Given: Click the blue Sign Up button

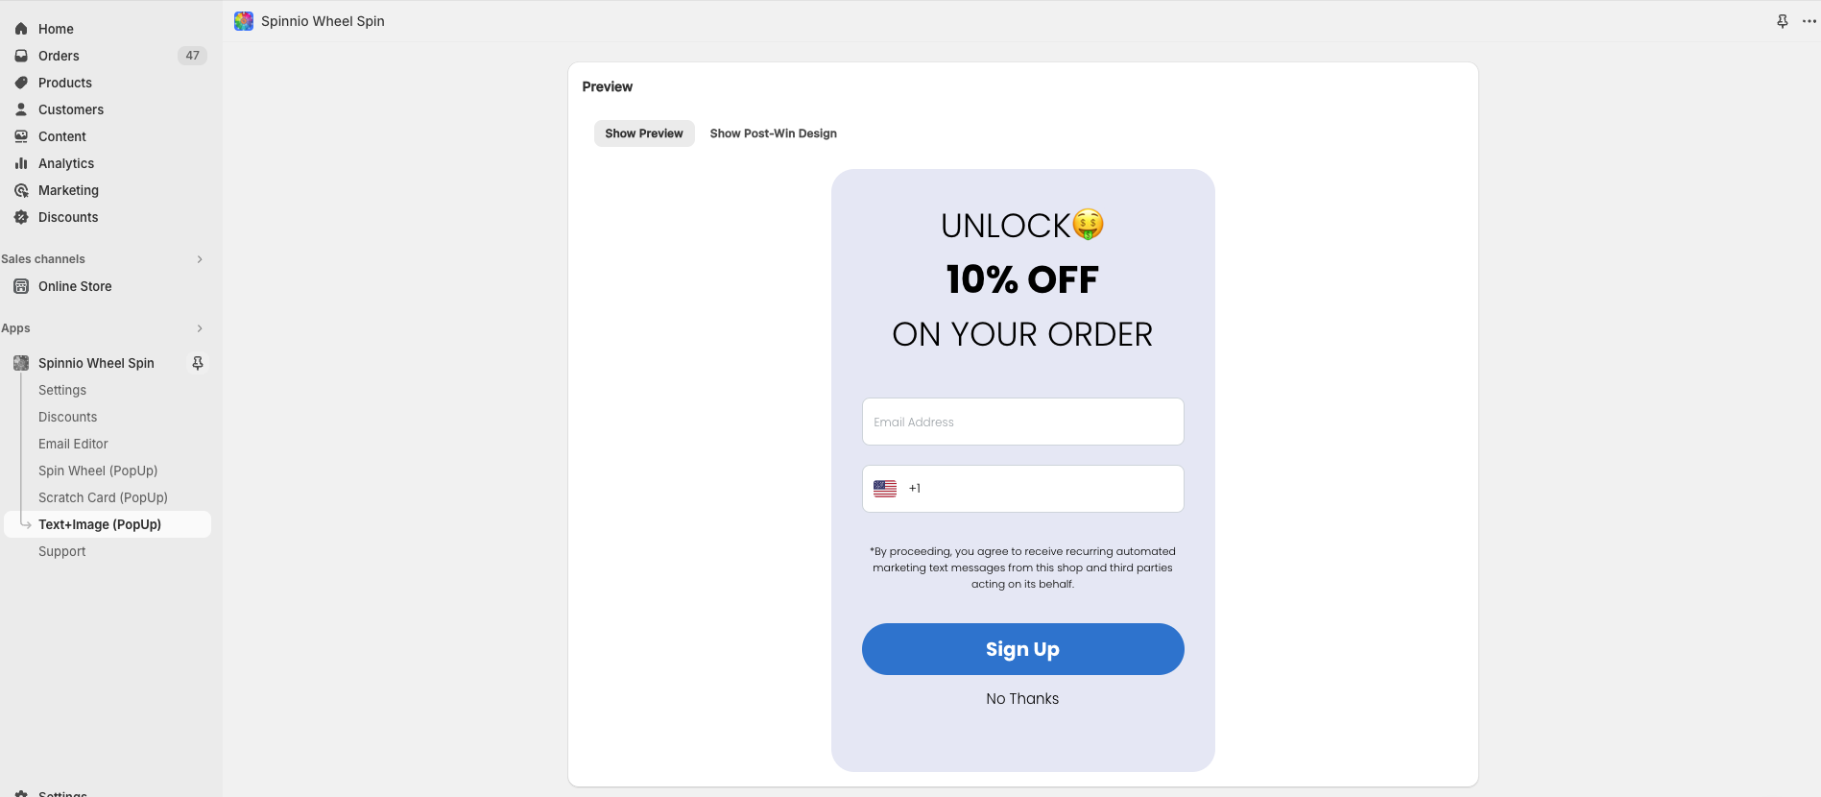Looking at the screenshot, I should point(1023,649).
